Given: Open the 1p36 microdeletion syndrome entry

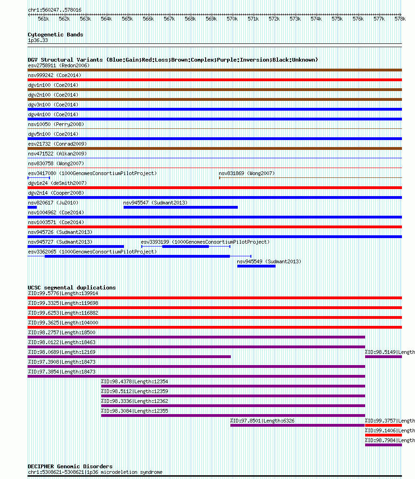Looking at the screenshot, I should point(215,476).
